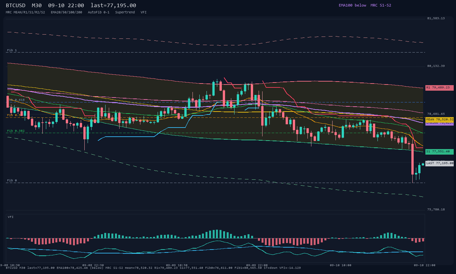Screen dimensions: 456x274
Task: Click the '09-10 22:00' time axis label
Action: tap(424, 265)
